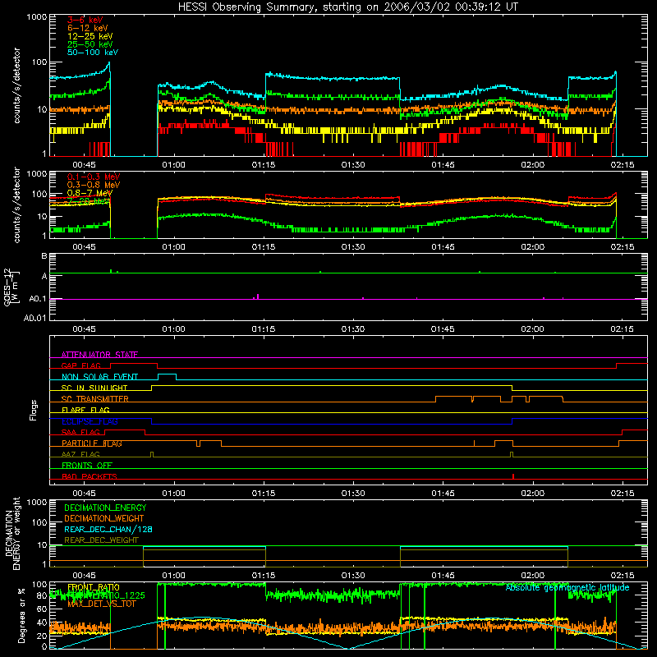Click the magenta GOES spike near 01:15

(258, 296)
